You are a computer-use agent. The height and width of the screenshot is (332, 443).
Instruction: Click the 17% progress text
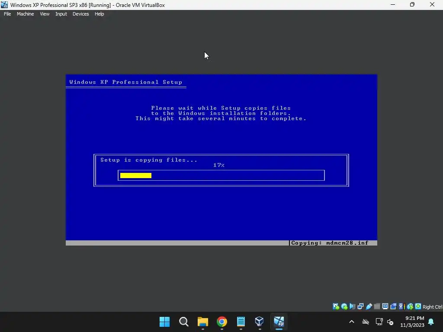tap(219, 165)
